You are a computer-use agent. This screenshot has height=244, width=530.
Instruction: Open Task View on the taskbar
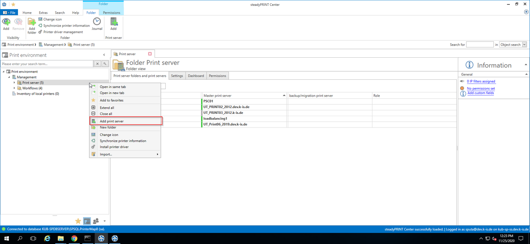tap(33, 238)
